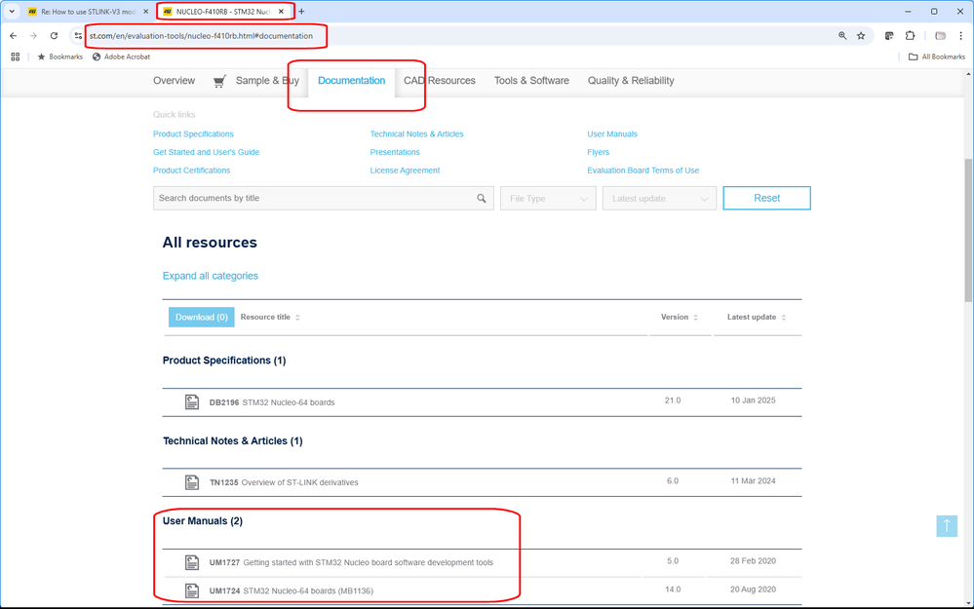
Task: Reload the page with refresh icon
Action: pyautogui.click(x=54, y=36)
